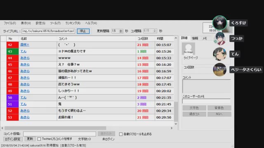The height and width of the screenshot is (148, 264).
Task: Open てん link in row 43
Action: coord(24,51)
